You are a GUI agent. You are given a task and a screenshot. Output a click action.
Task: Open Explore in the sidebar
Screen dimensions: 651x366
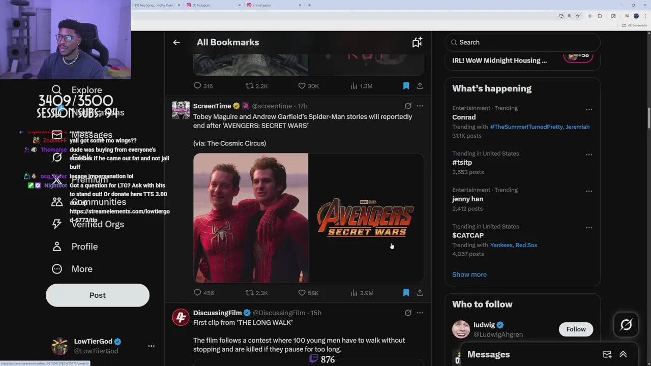77,90
